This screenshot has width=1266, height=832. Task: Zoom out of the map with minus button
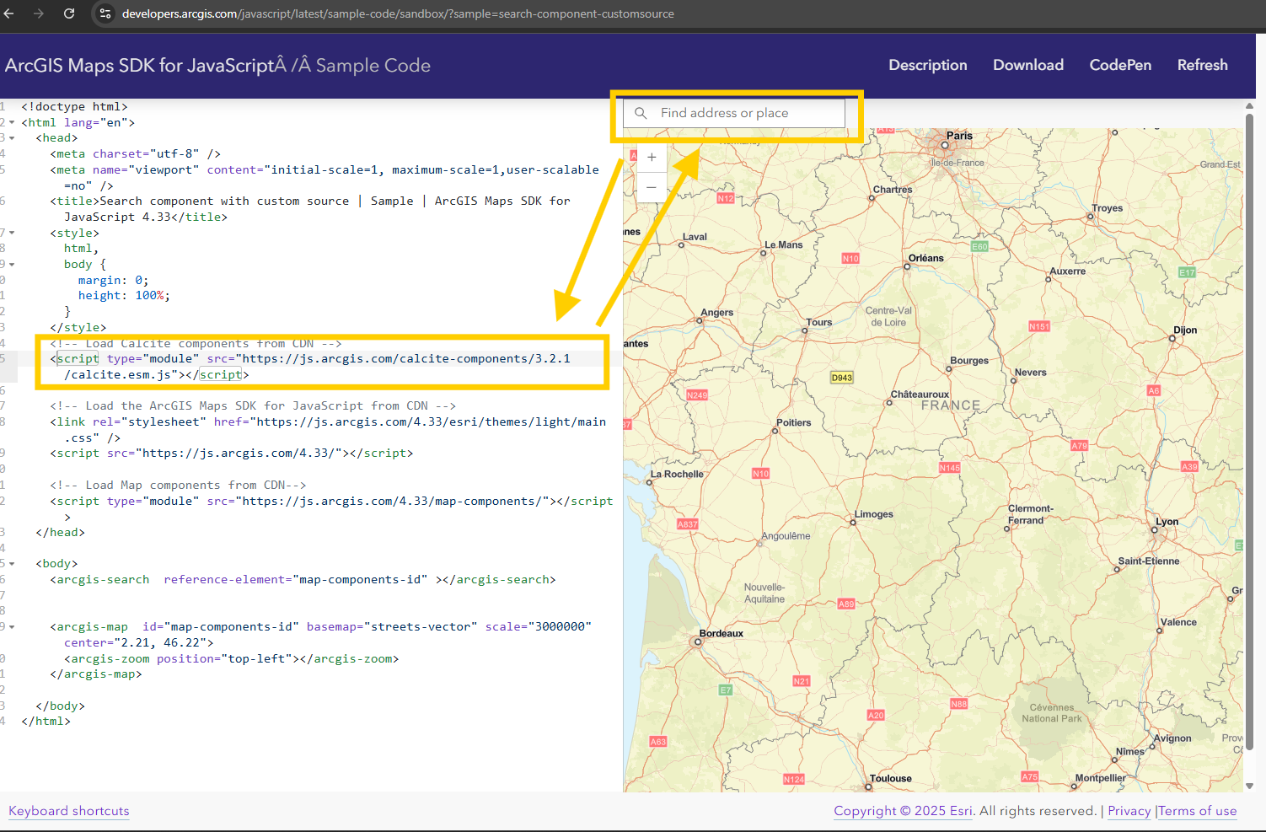(652, 186)
